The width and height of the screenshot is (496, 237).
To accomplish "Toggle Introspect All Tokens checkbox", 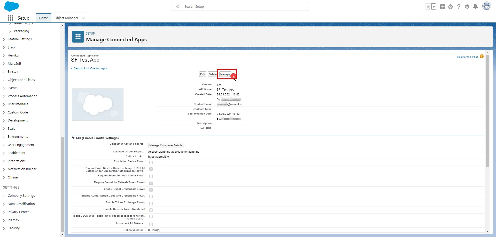I will [151, 224].
